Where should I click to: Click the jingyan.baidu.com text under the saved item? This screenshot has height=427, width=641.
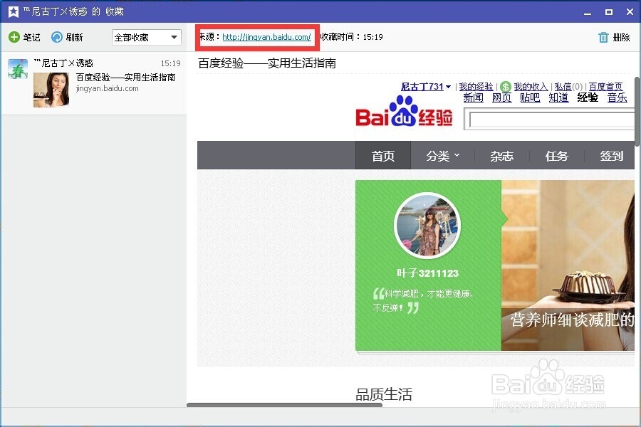coord(107,88)
